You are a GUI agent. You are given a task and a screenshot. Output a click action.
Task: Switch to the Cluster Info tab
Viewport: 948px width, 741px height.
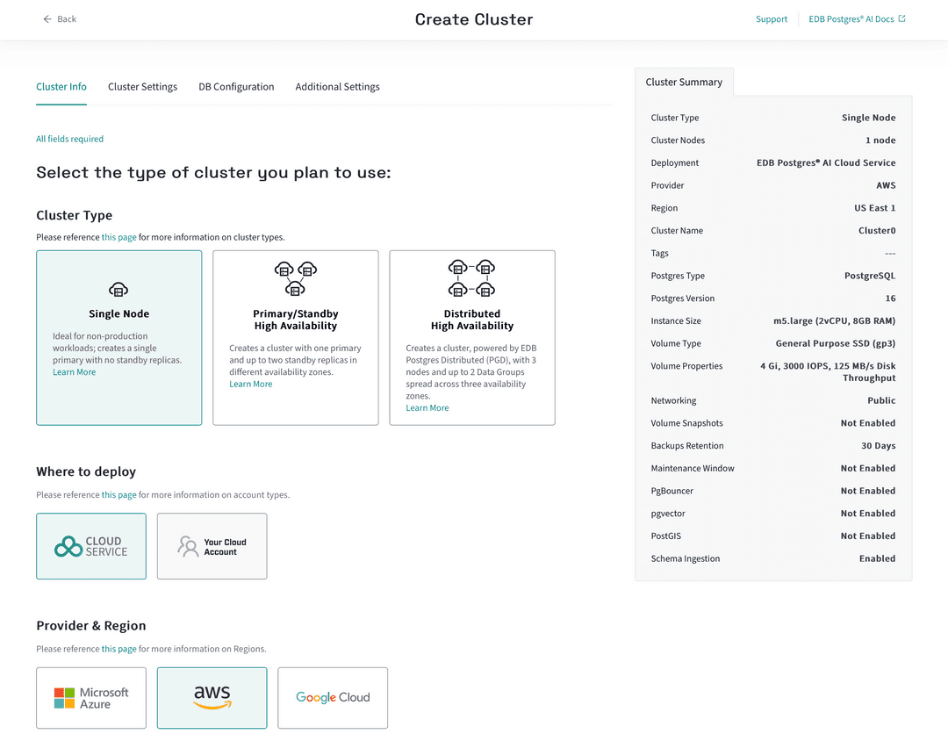tap(61, 87)
